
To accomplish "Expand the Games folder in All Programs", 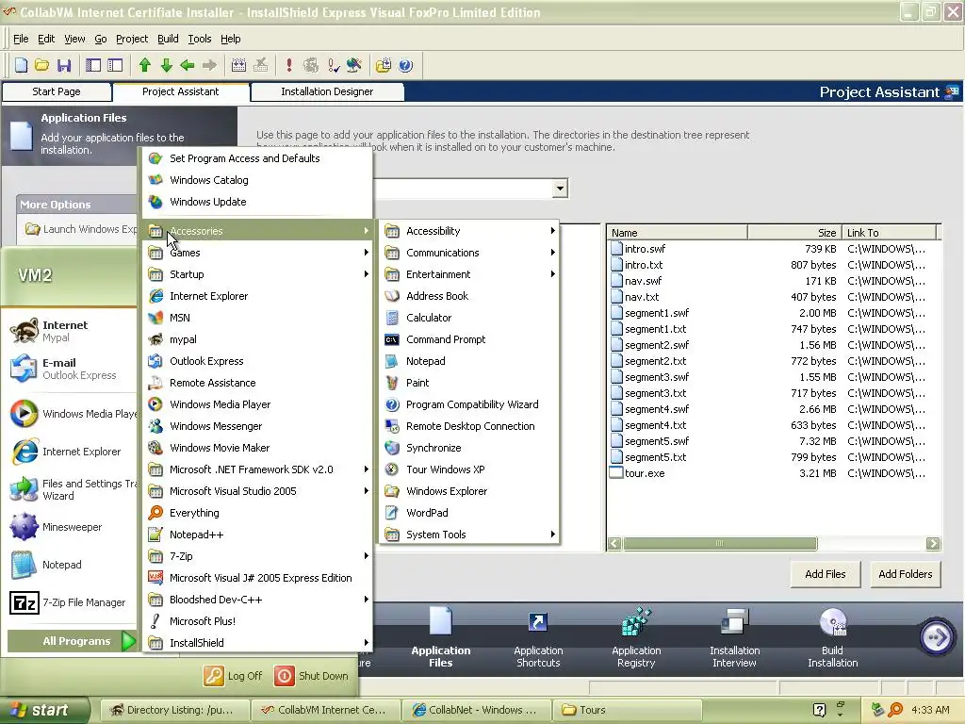I will click(x=258, y=253).
